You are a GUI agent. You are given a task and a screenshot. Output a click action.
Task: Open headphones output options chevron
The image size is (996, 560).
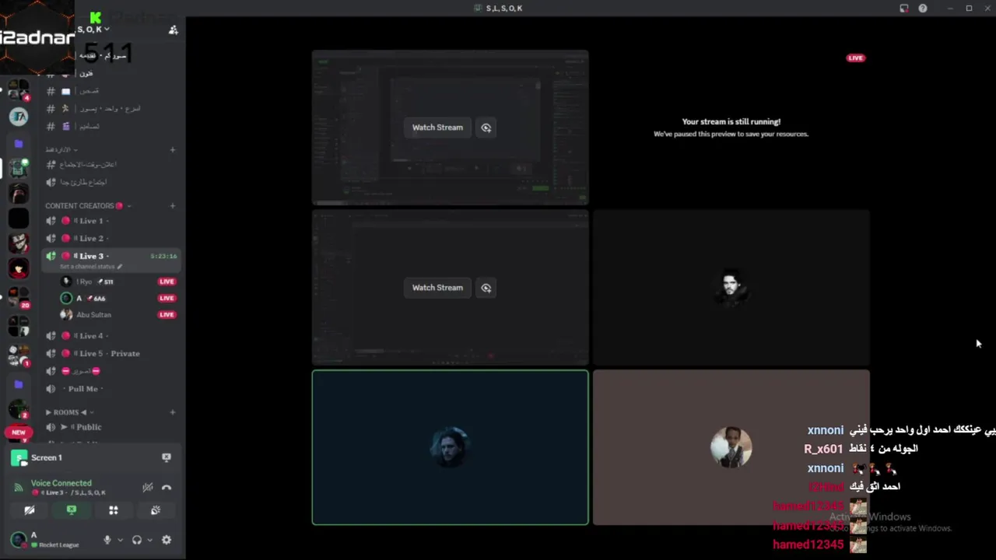149,540
